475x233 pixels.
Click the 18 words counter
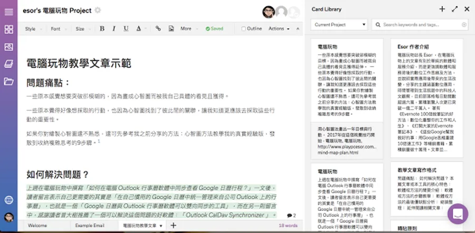pos(288,226)
